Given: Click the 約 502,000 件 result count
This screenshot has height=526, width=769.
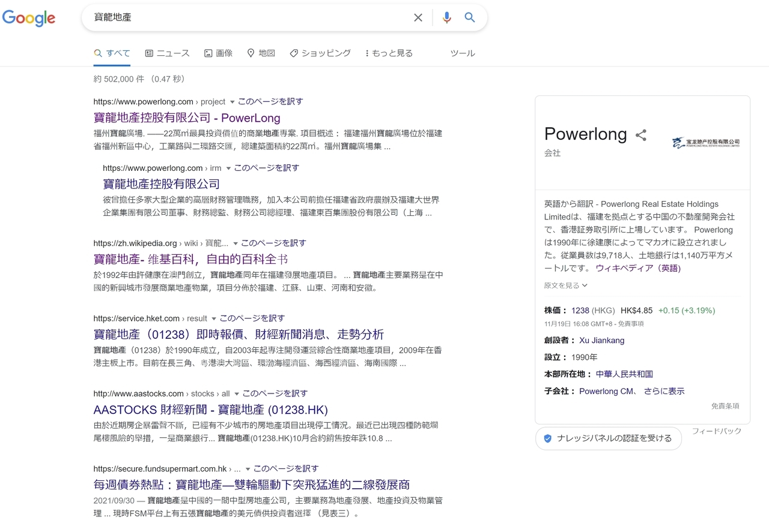Looking at the screenshot, I should pos(118,79).
